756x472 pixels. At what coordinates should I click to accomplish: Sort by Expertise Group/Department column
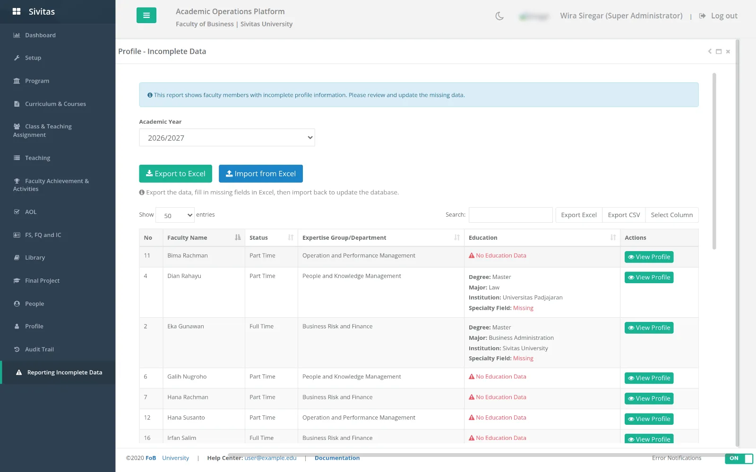(381, 237)
